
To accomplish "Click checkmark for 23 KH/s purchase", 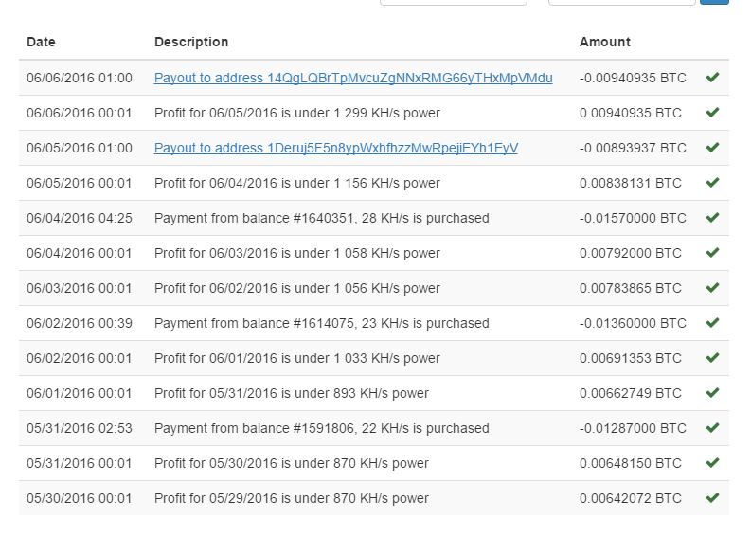I will (x=712, y=323).
